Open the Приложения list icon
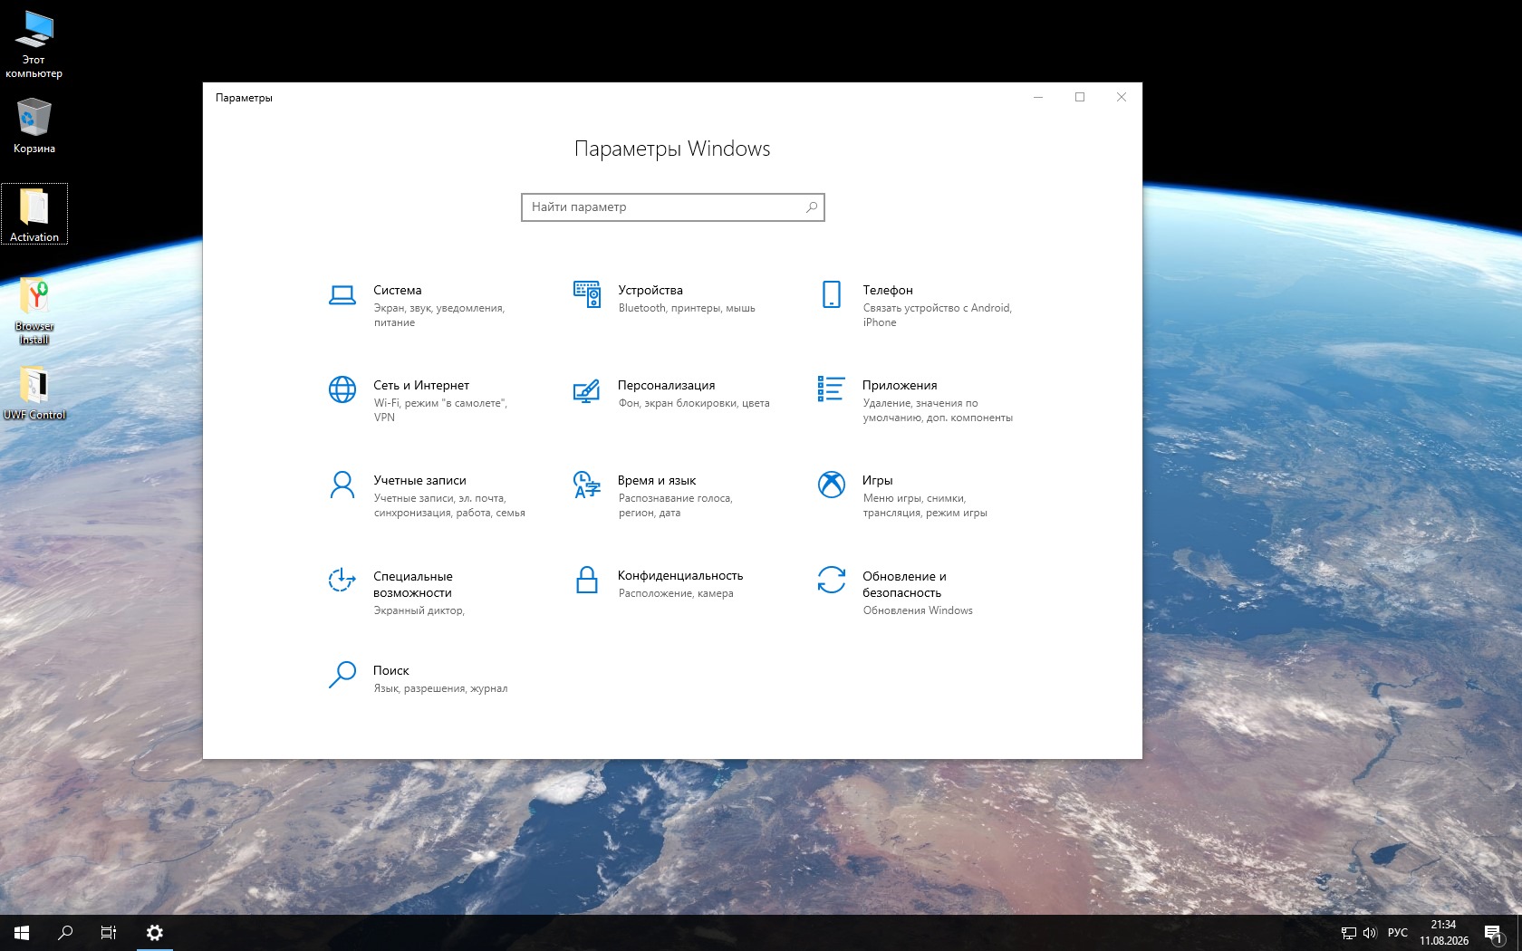Screen dimensions: 1522x951 [x=832, y=389]
